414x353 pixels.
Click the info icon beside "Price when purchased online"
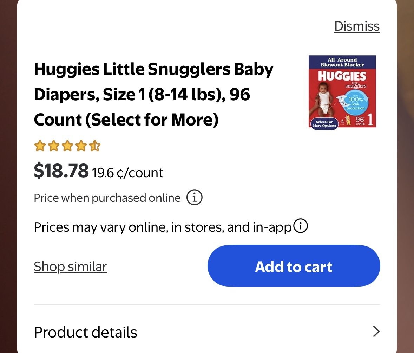pyautogui.click(x=194, y=198)
